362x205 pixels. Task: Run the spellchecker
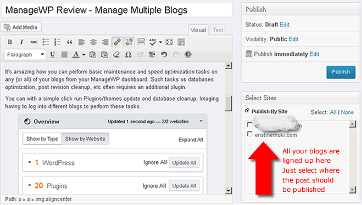pyautogui.click(x=153, y=42)
